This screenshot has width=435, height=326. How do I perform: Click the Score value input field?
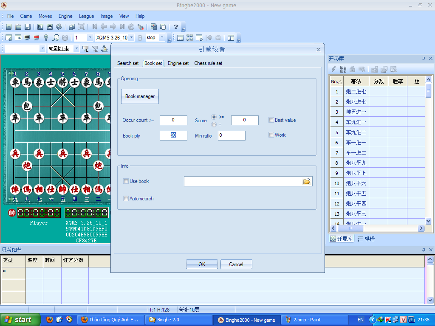[245, 120]
